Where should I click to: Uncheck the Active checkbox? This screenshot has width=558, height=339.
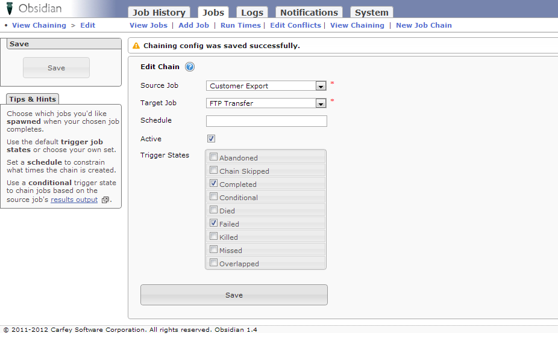[212, 139]
